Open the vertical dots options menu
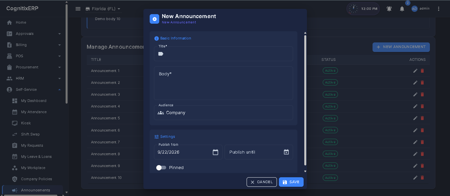The width and height of the screenshot is (450, 196). point(438,9)
